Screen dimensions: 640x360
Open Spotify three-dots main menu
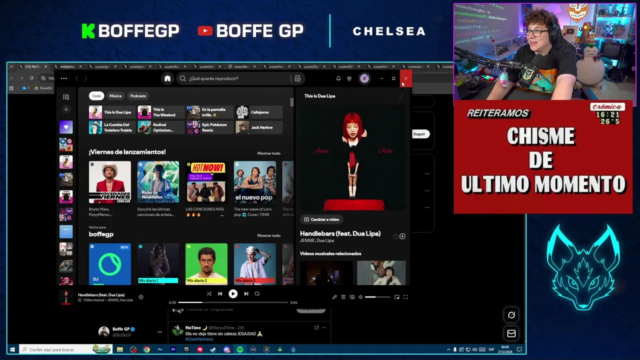click(x=64, y=78)
